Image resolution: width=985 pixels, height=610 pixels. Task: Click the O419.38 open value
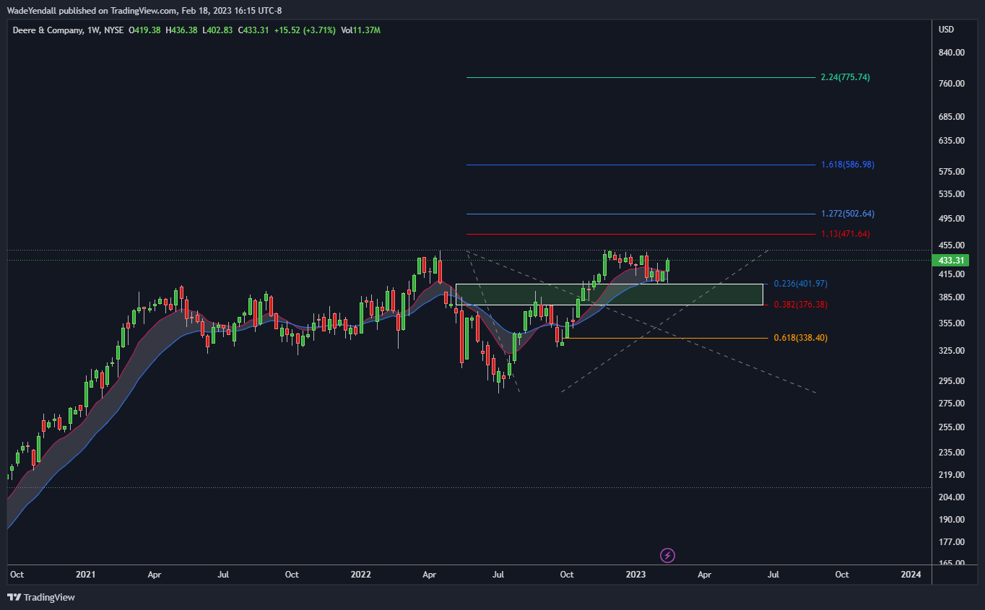pyautogui.click(x=144, y=30)
